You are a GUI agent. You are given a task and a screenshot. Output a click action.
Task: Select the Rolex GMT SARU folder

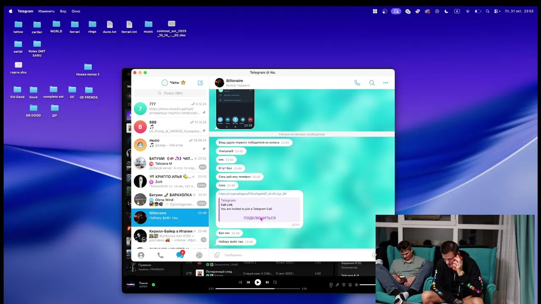pyautogui.click(x=37, y=49)
